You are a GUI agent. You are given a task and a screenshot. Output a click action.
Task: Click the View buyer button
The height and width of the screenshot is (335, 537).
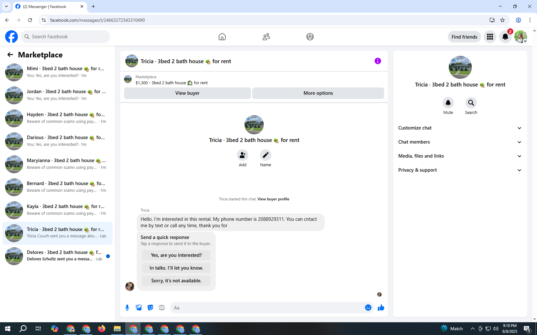[187, 93]
